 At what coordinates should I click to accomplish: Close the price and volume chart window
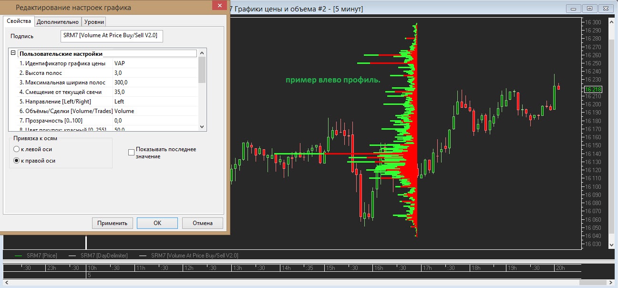point(606,8)
